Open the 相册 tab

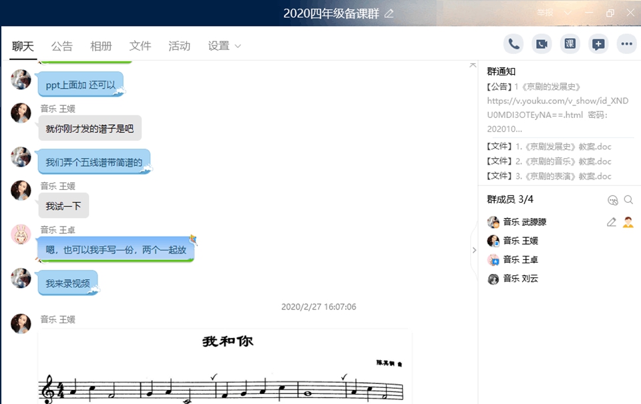pyautogui.click(x=101, y=46)
